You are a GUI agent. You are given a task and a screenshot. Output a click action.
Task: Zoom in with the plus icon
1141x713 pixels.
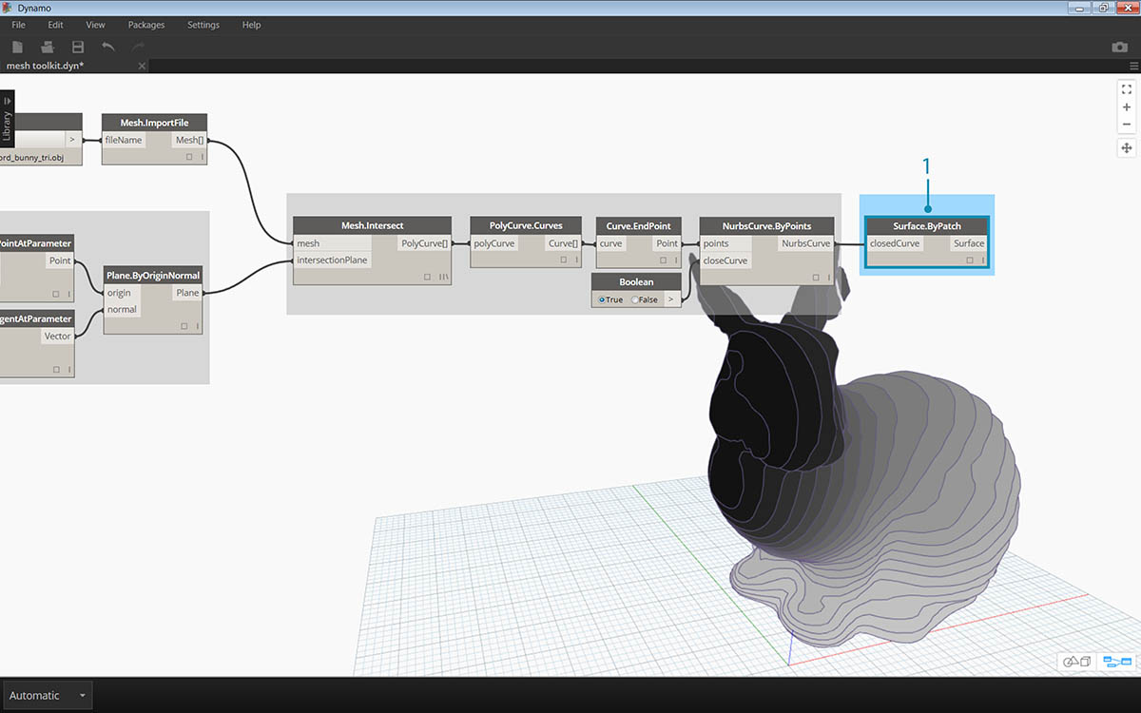point(1127,107)
